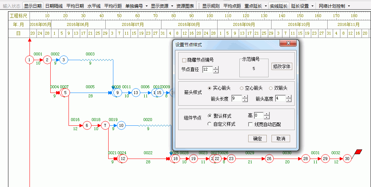Select network node 1
This screenshot has height=187, width=371.
point(30,60)
